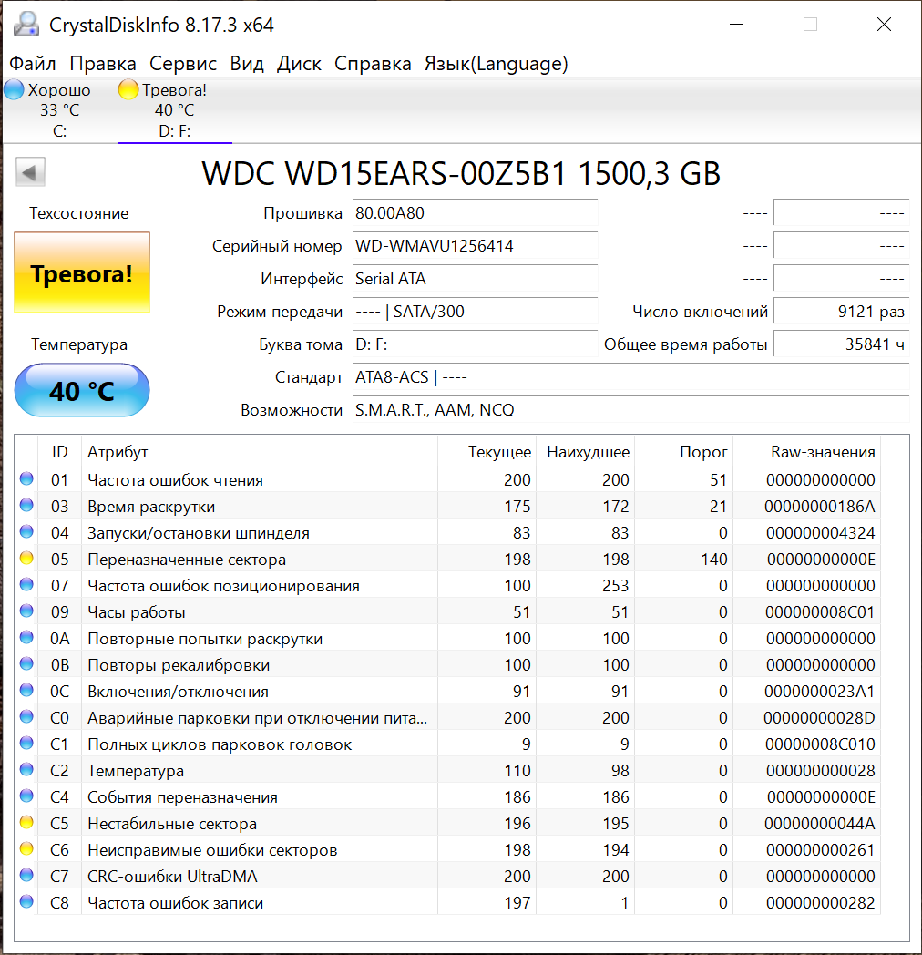Click the CrystalDiskInfo app icon in title bar
This screenshot has width=922, height=955.
pyautogui.click(x=26, y=25)
